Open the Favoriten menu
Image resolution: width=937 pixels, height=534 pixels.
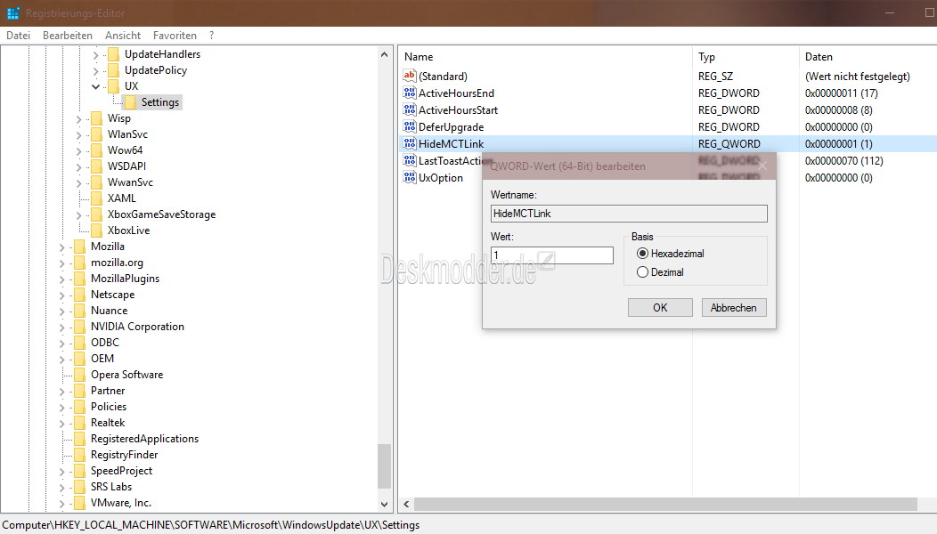(x=175, y=36)
